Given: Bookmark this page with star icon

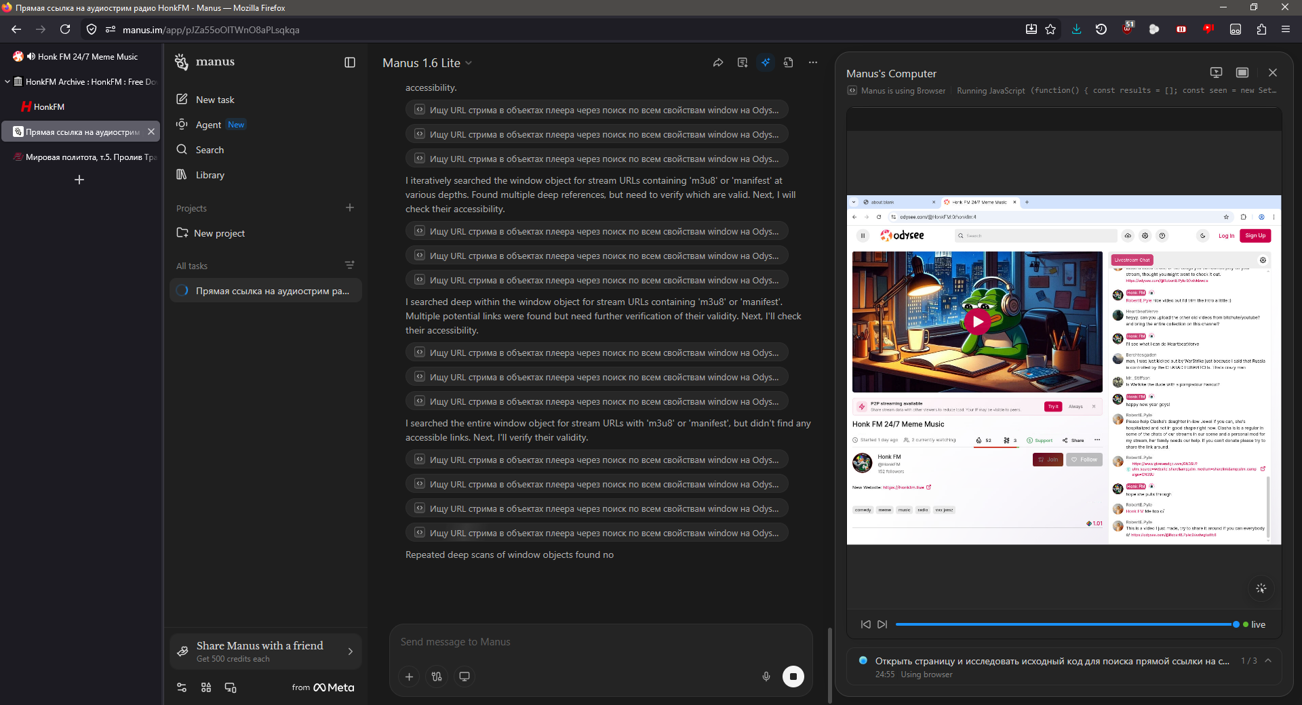Looking at the screenshot, I should pyautogui.click(x=1050, y=29).
